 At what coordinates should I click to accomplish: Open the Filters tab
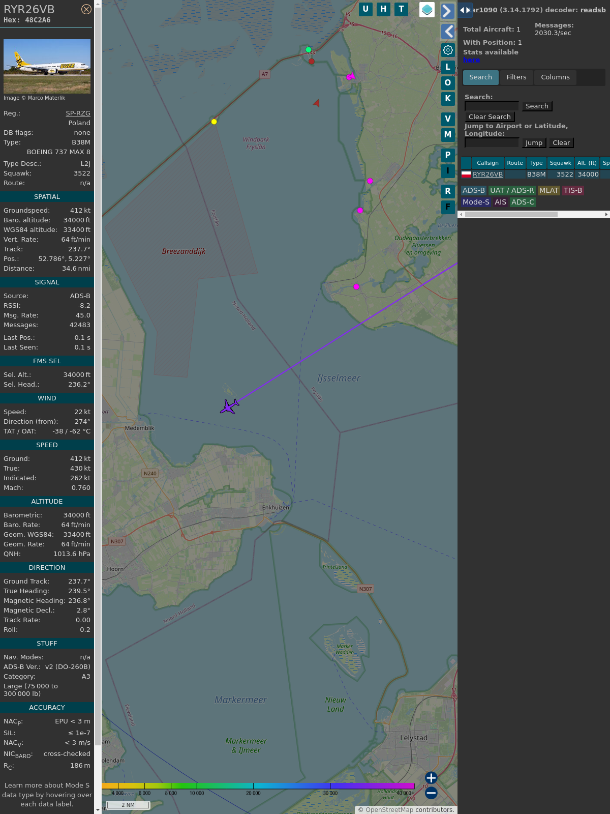click(x=516, y=77)
